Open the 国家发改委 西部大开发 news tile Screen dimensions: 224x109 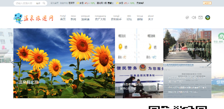pos(187,81)
